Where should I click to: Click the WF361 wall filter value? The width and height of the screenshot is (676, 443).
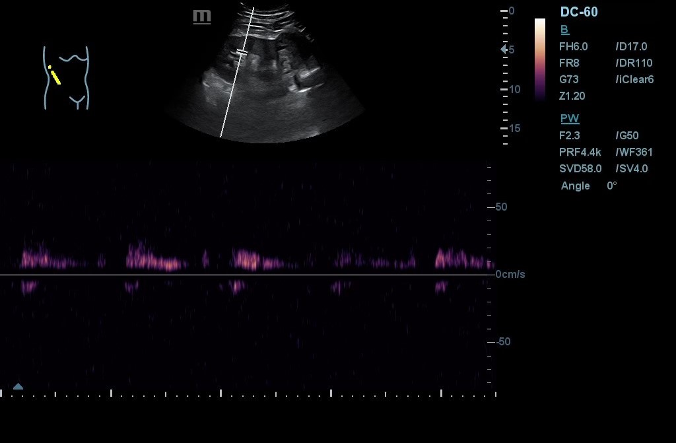click(634, 152)
